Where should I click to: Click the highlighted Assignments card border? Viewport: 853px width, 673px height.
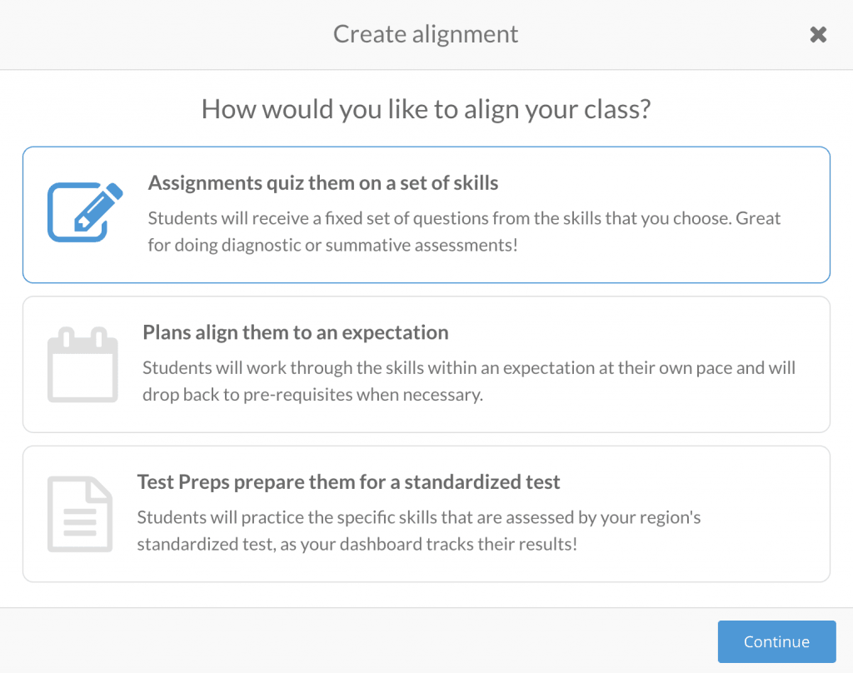click(x=426, y=147)
